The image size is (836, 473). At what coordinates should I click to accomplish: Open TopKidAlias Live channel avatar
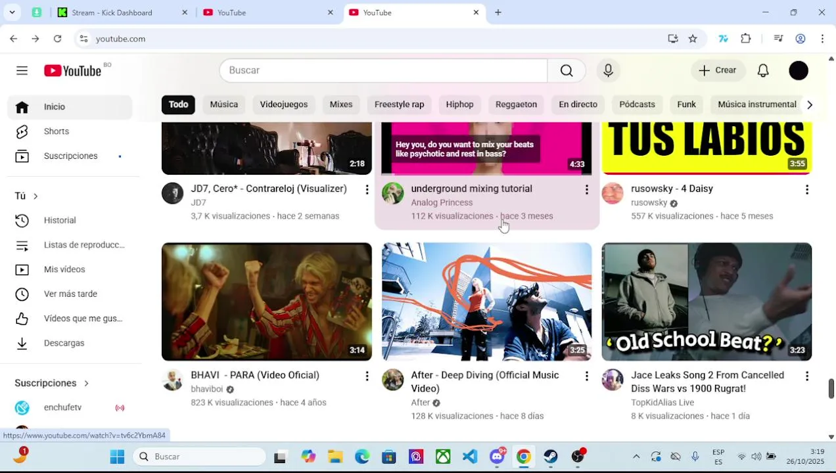click(613, 380)
